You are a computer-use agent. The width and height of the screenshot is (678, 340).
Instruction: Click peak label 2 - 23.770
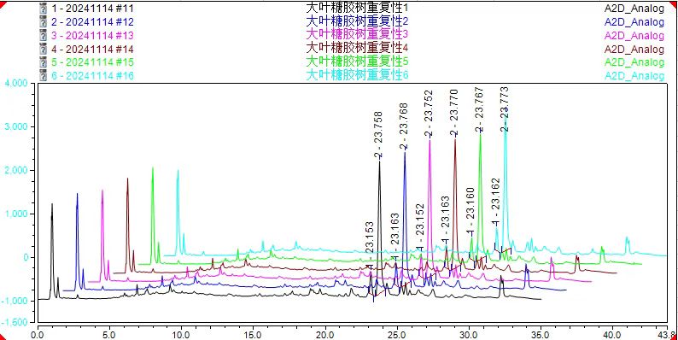point(454,114)
